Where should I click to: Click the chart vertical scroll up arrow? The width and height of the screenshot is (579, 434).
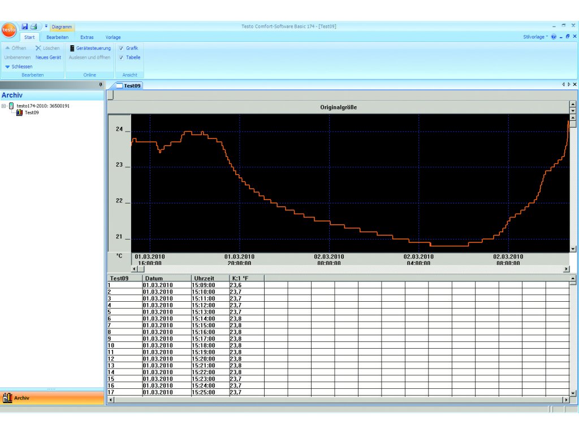(573, 118)
